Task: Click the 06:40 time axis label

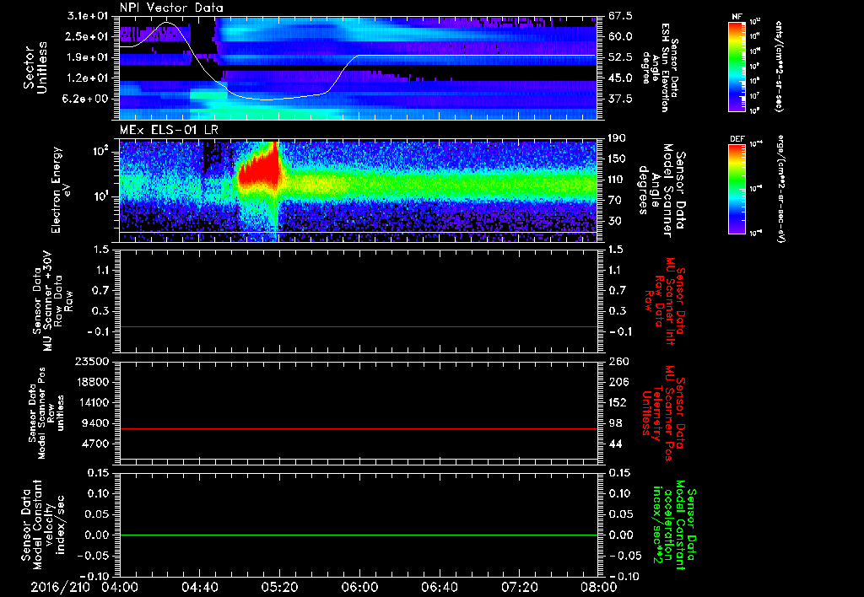Action: point(439,587)
